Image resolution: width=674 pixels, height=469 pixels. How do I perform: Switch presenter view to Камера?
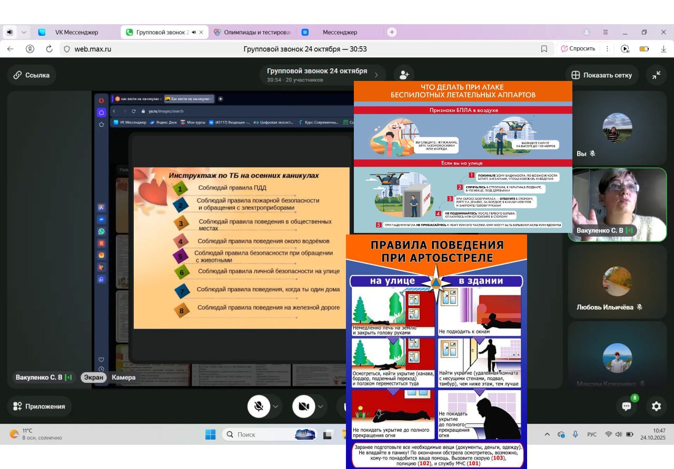(123, 378)
